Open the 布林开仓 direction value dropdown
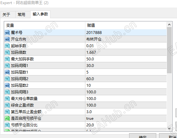This screenshot has height=138, width=177. click(126, 39)
